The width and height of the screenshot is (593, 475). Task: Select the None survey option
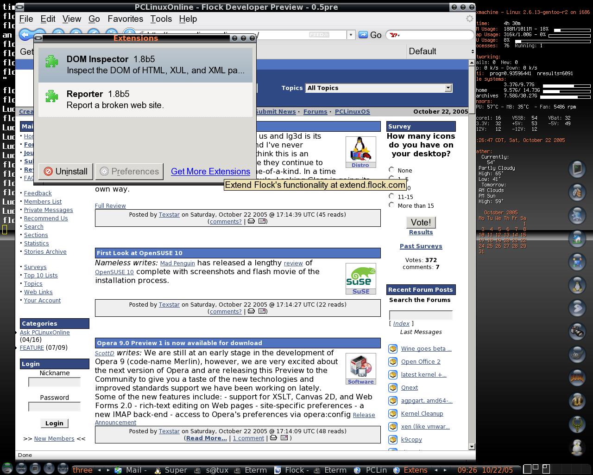391,170
